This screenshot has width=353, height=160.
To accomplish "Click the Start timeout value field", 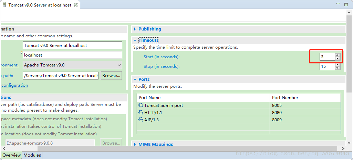I will tap(327, 57).
